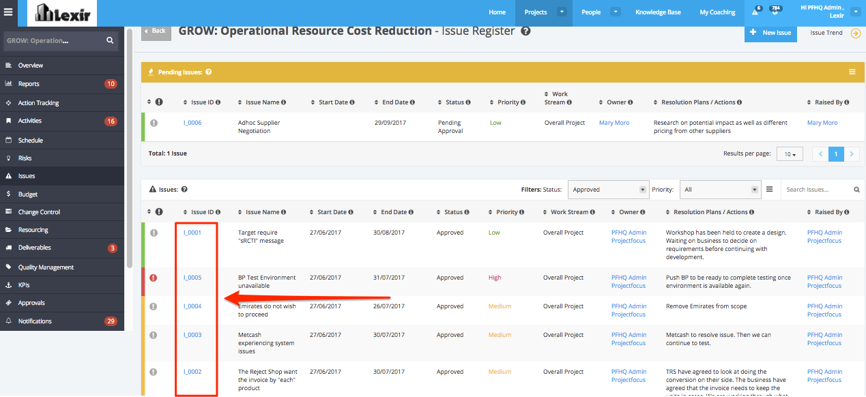Click info icon next to Pending Issues title
Viewport: 866px width, 397px height.
click(208, 72)
